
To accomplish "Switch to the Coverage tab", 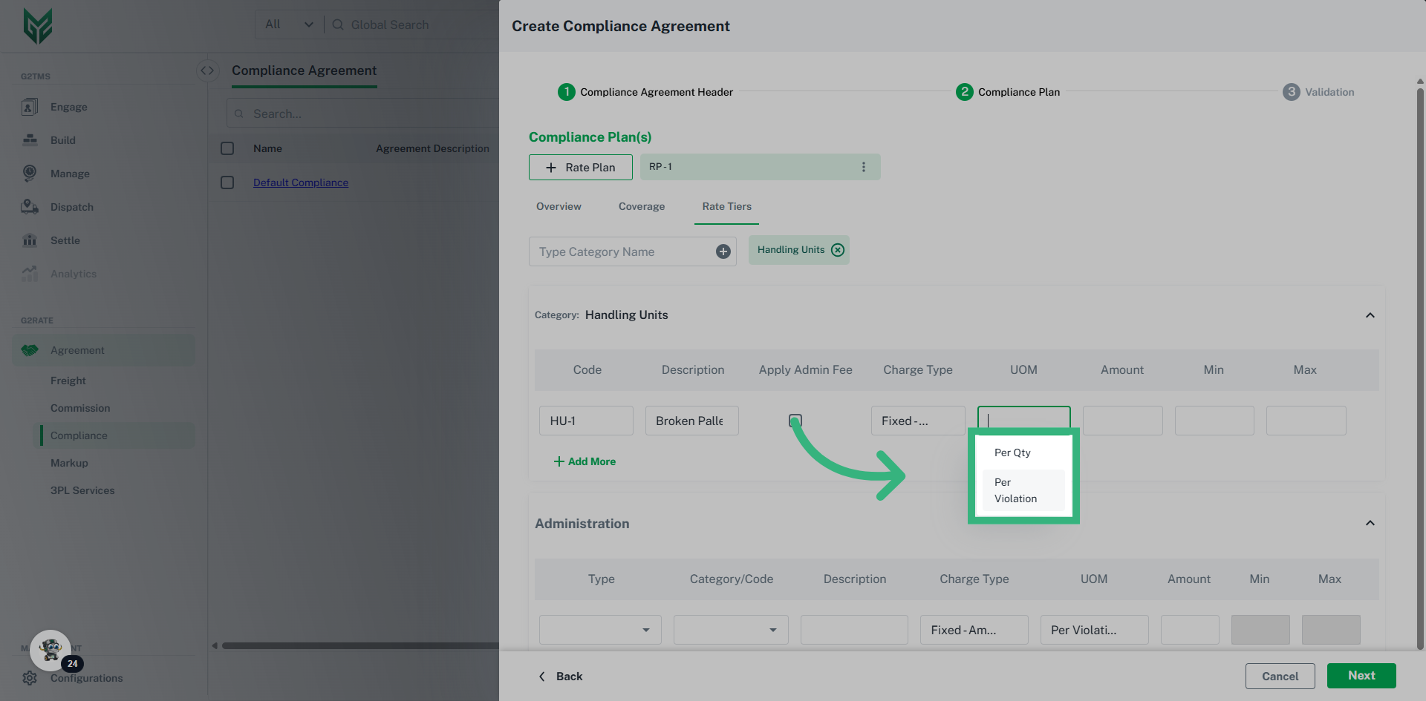I will point(641,206).
